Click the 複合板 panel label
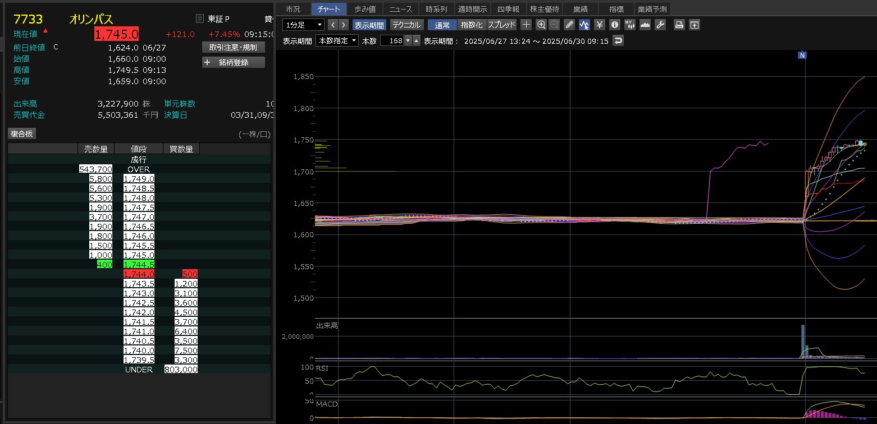The width and height of the screenshot is (877, 424). point(22,133)
